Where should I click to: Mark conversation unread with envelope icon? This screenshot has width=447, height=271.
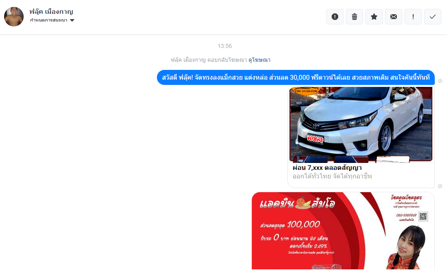coord(393,17)
